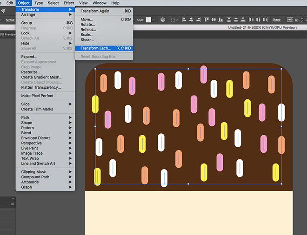
Task: Click the graphic Style swatch
Action: (148, 20)
